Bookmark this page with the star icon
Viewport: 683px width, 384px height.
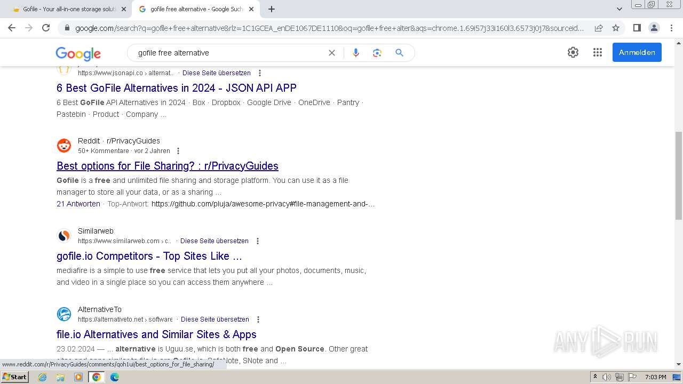pos(616,28)
